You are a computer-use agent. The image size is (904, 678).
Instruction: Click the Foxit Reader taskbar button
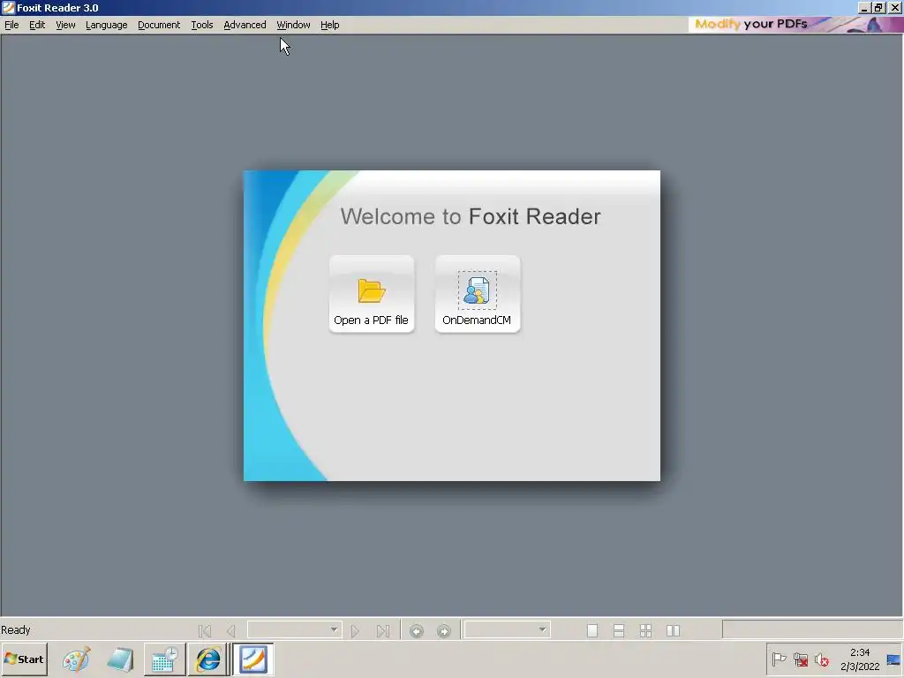coord(253,659)
